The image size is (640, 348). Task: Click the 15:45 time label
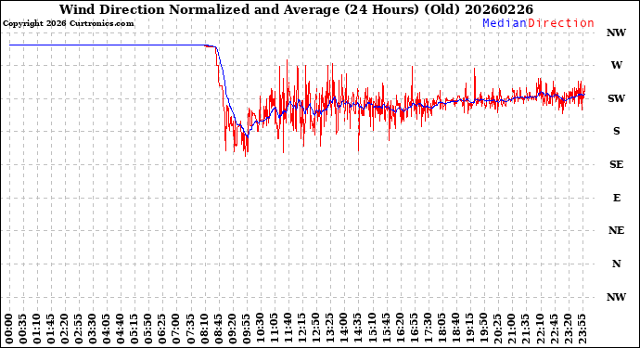tap(386, 329)
